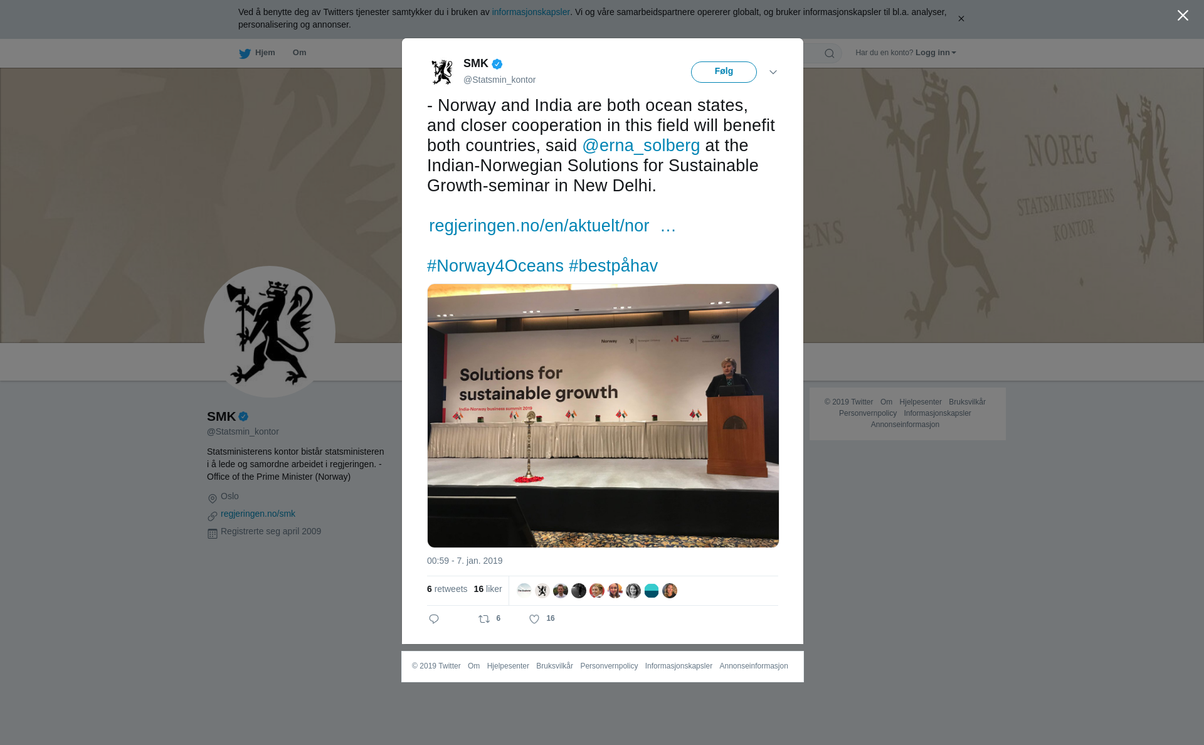Screen dimensions: 1204x745
Task: Open the @erna_solberg mention link
Action: tap(641, 145)
